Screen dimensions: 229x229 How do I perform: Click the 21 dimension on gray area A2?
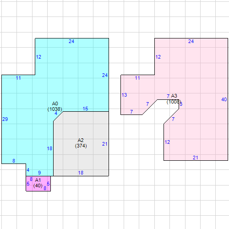pyautogui.click(x=105, y=144)
